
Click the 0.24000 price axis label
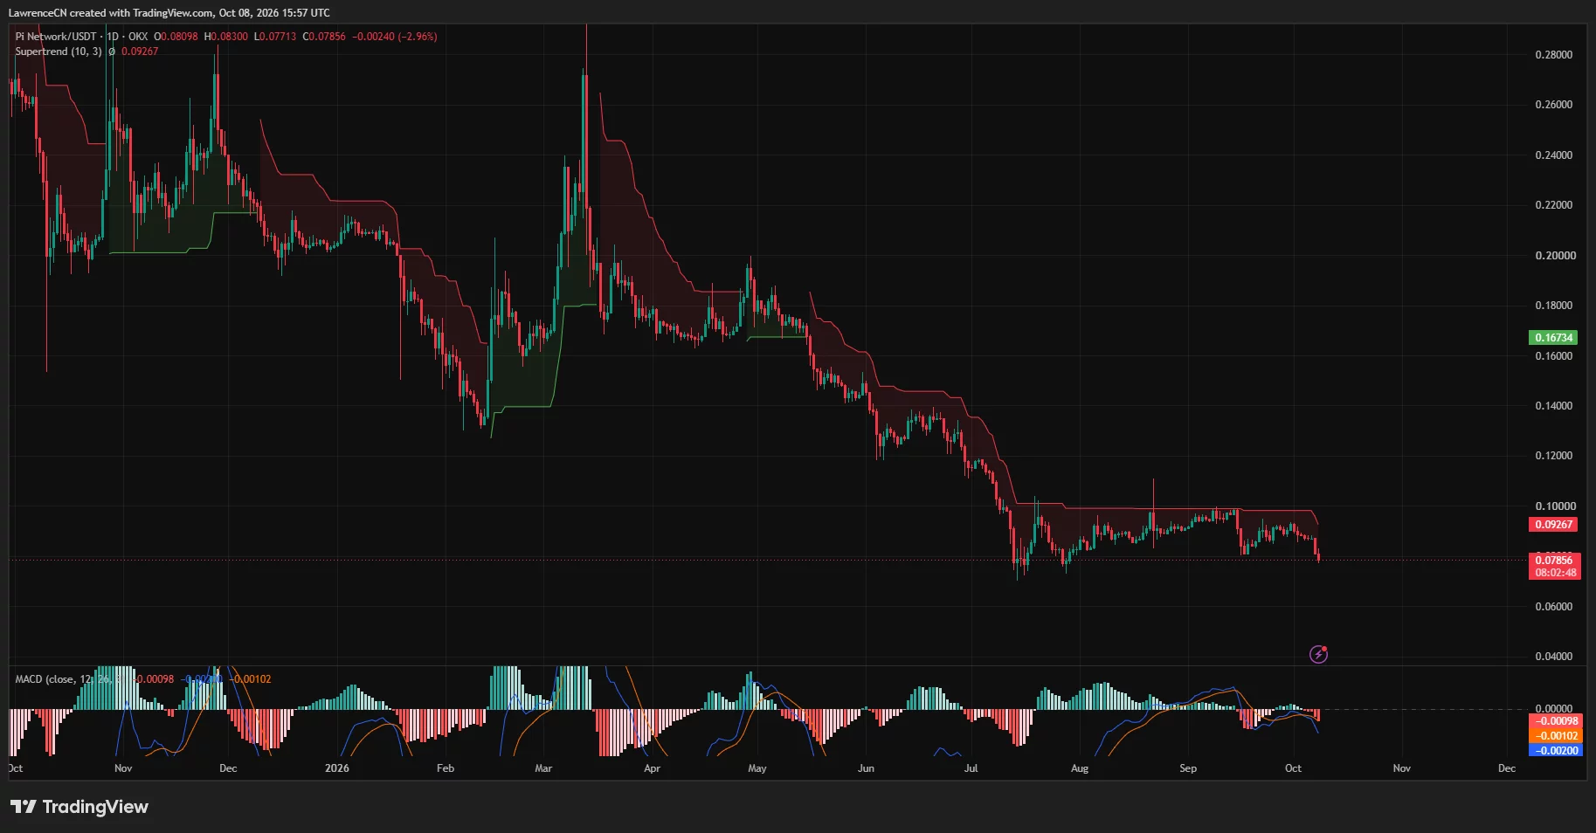(1554, 155)
